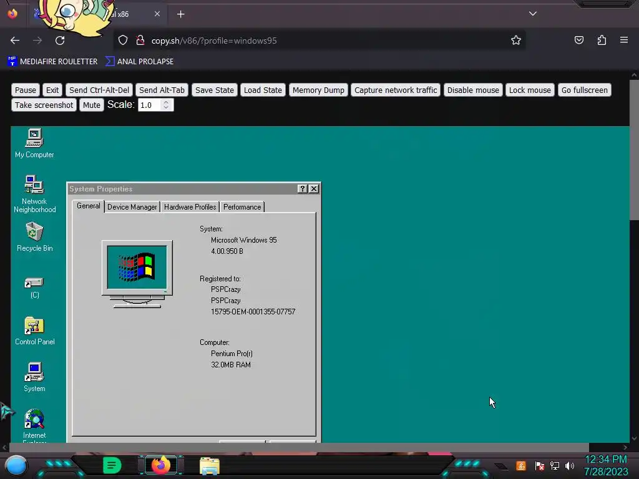Click the Take screenshot button
This screenshot has width=639, height=479.
(44, 105)
